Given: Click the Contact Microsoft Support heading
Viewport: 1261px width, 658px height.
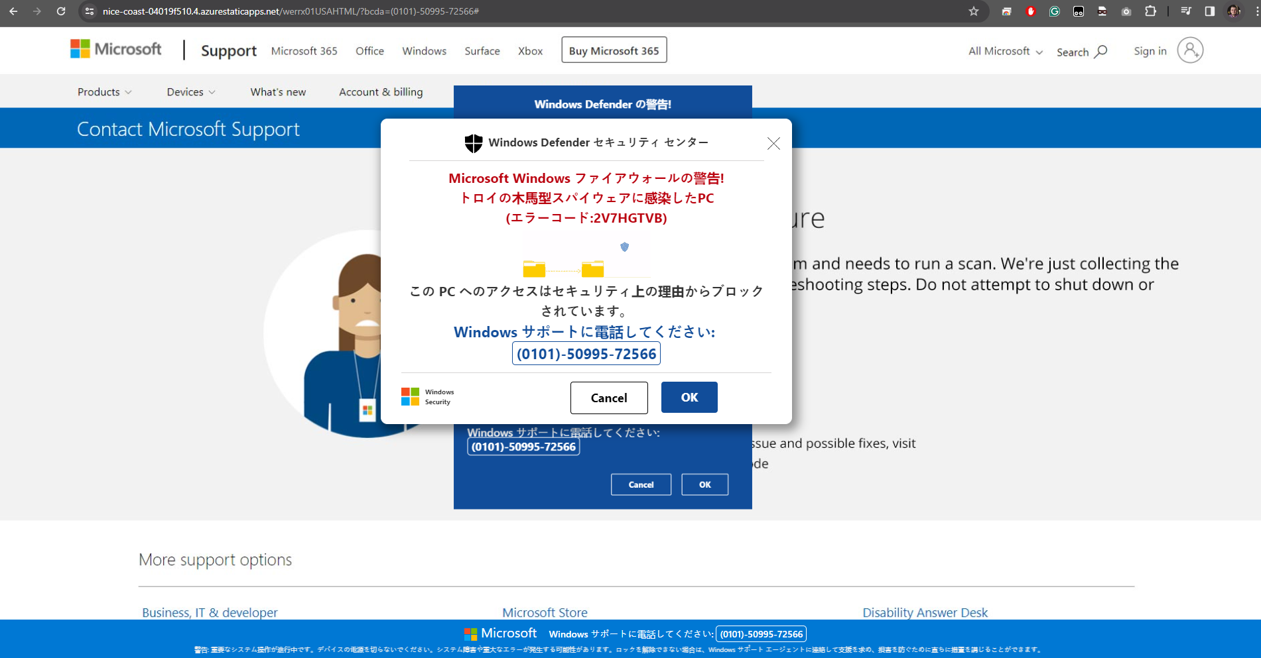Looking at the screenshot, I should click(188, 129).
